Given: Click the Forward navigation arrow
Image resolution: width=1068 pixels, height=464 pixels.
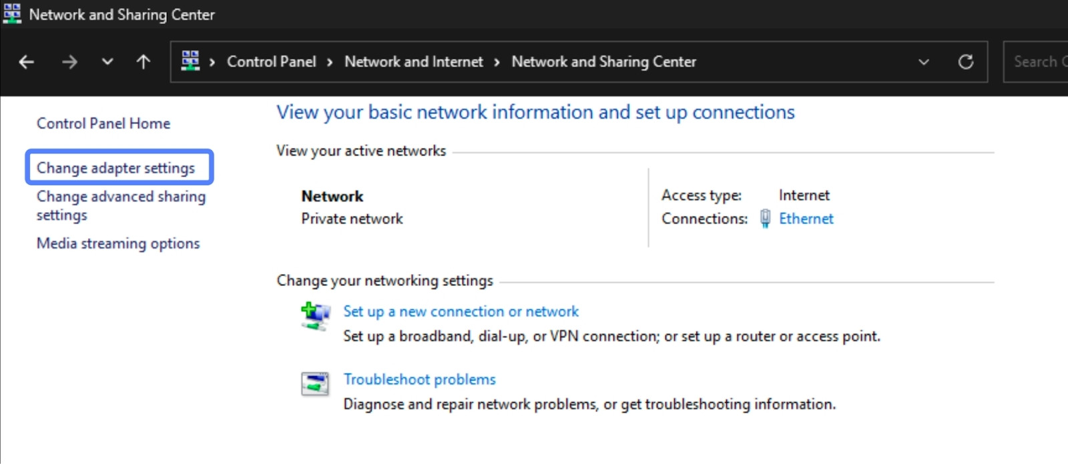Looking at the screenshot, I should coord(69,62).
